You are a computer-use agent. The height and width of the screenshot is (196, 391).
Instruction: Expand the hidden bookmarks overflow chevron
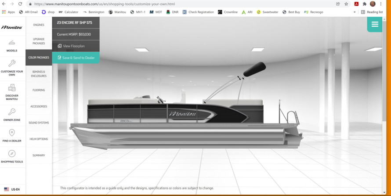coord(355,12)
